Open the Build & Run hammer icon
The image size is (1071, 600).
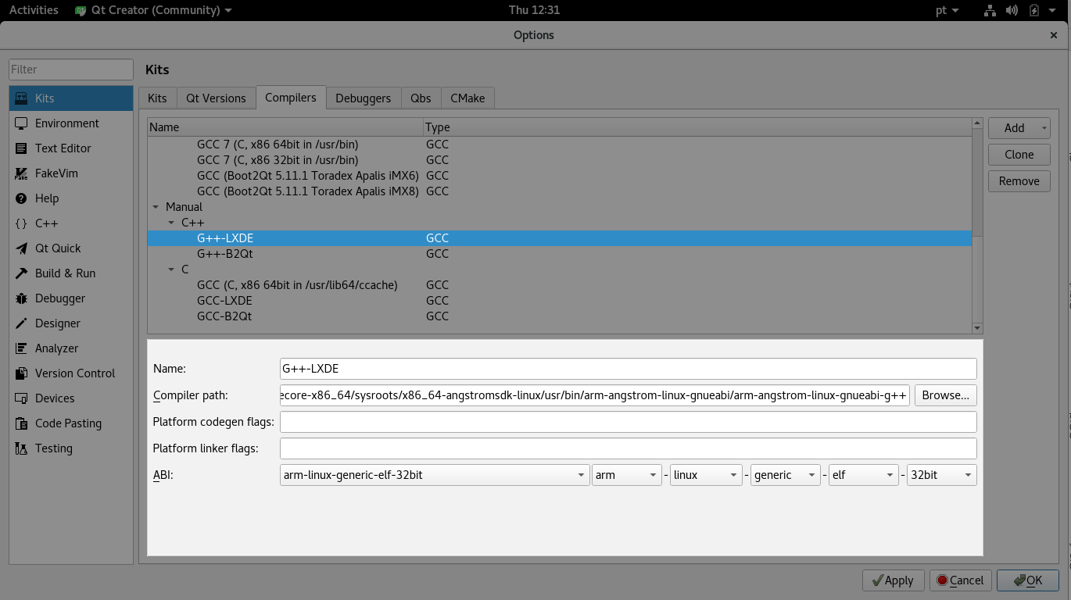pos(21,273)
